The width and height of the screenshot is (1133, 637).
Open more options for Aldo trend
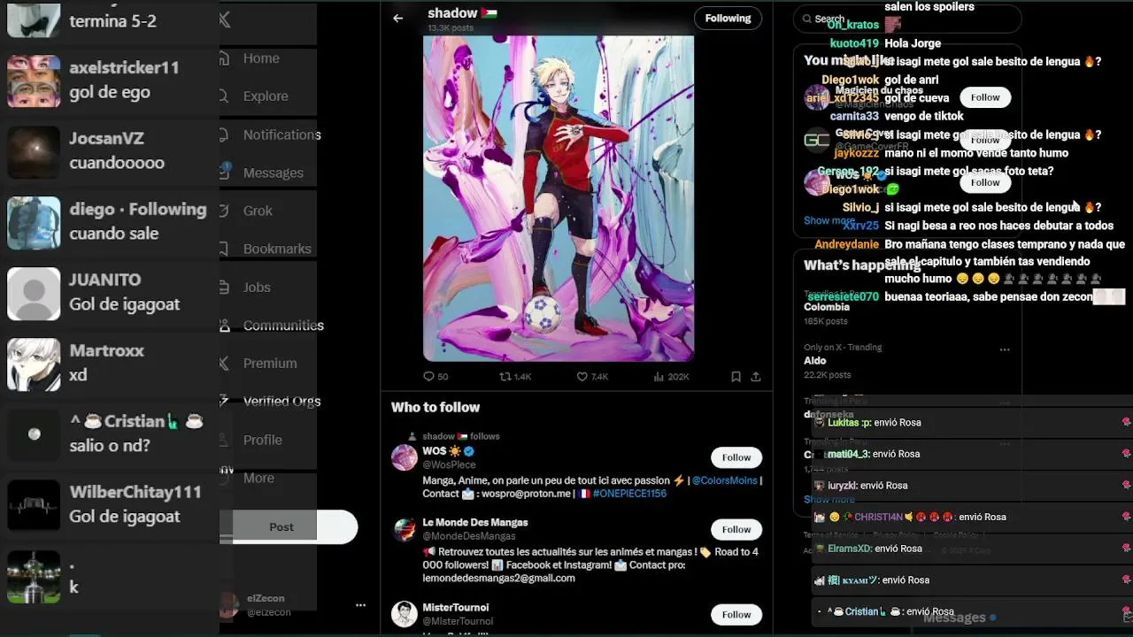point(1005,349)
